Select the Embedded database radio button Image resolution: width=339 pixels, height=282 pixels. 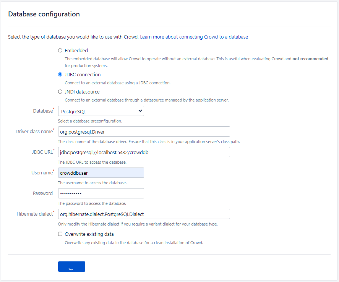coord(60,50)
